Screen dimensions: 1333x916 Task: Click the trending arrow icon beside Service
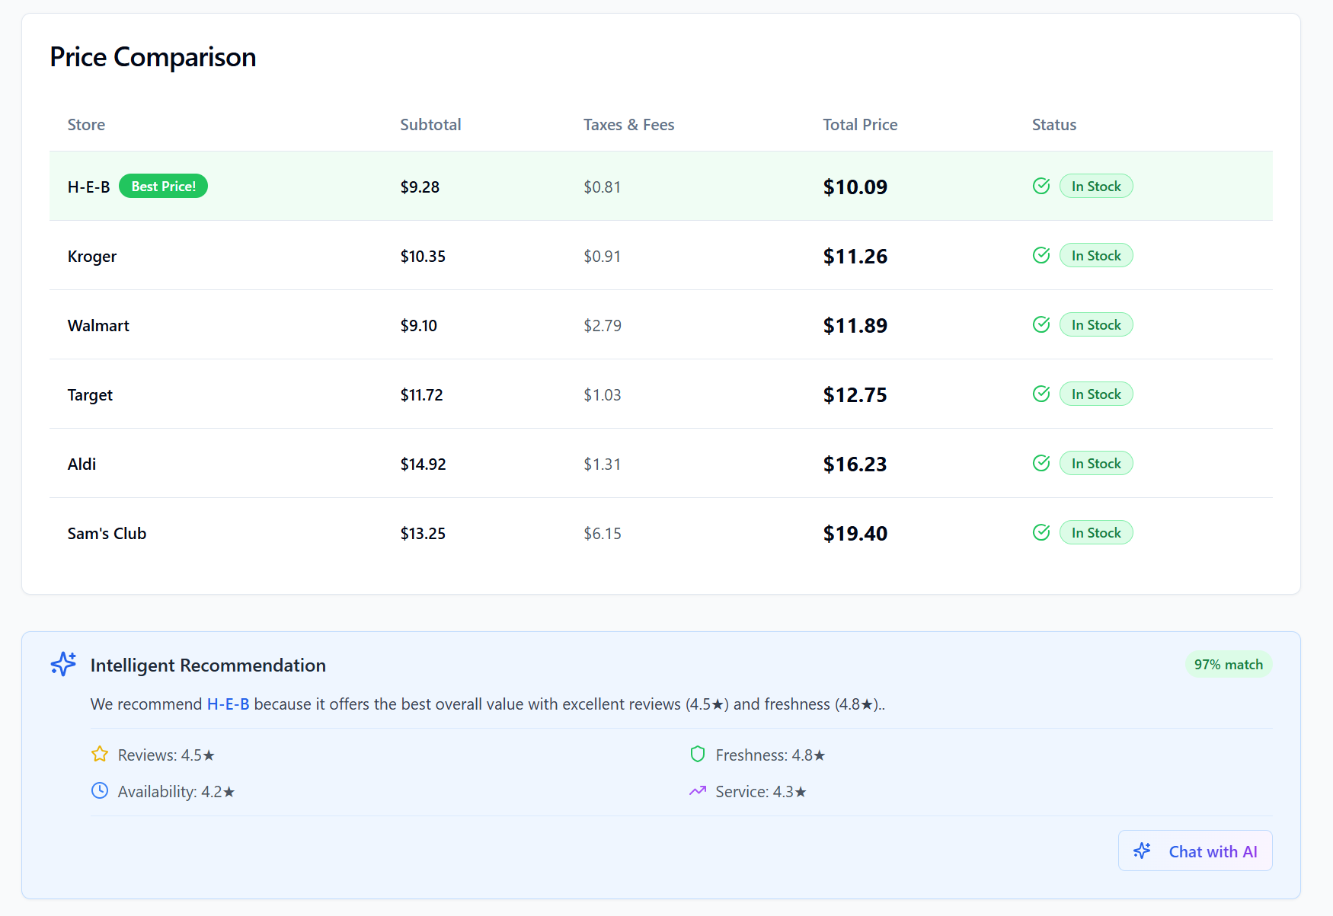(697, 790)
